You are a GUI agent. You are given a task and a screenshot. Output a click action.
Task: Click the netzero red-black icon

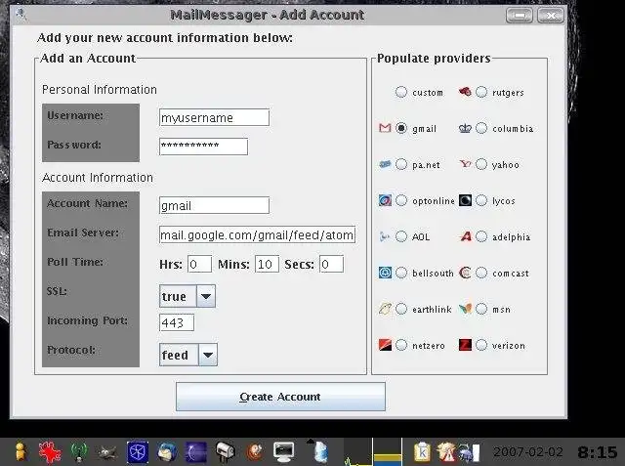(385, 345)
